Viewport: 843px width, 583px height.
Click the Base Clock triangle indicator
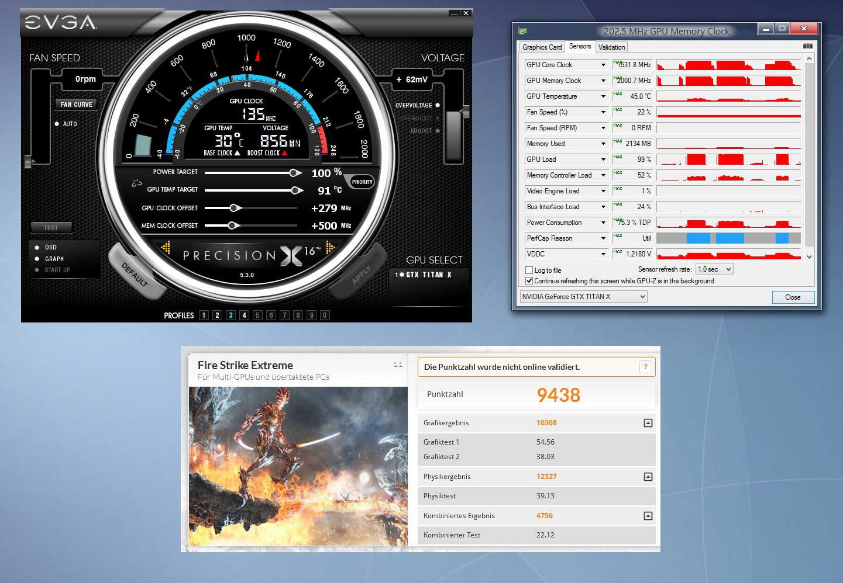237,153
